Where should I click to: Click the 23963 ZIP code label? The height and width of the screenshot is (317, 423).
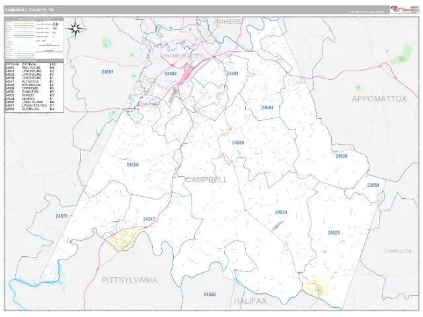coord(373,185)
